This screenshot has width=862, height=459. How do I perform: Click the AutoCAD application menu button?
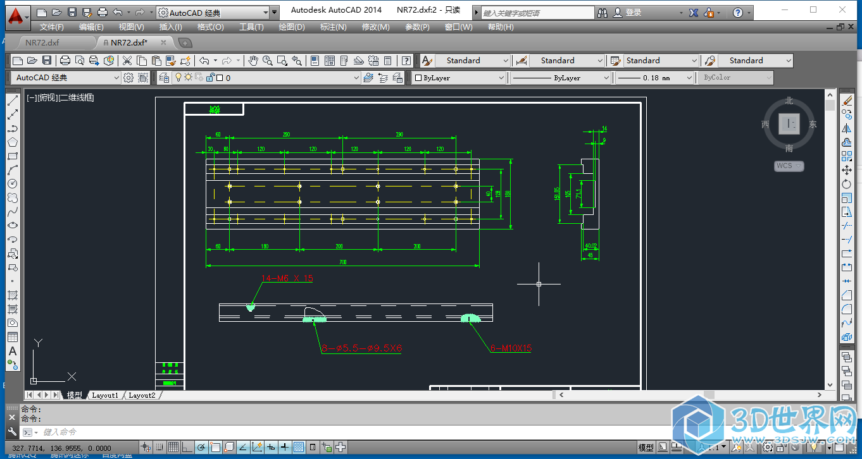coord(18,16)
